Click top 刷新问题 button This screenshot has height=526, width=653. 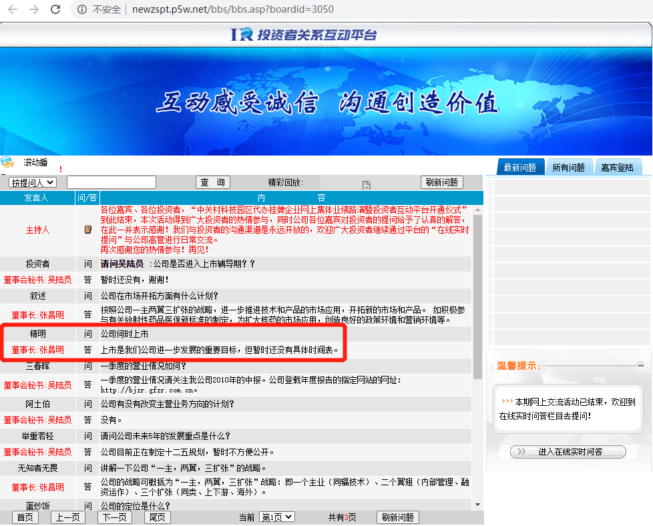click(441, 182)
